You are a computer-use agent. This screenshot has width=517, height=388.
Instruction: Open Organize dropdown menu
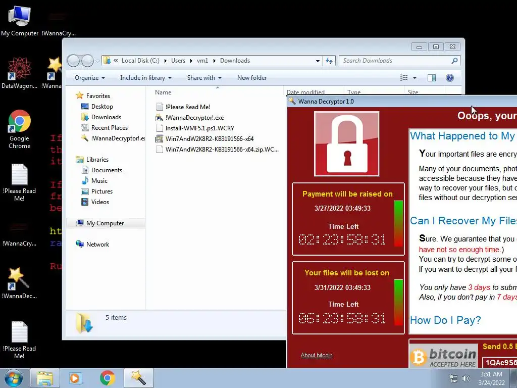pos(90,78)
